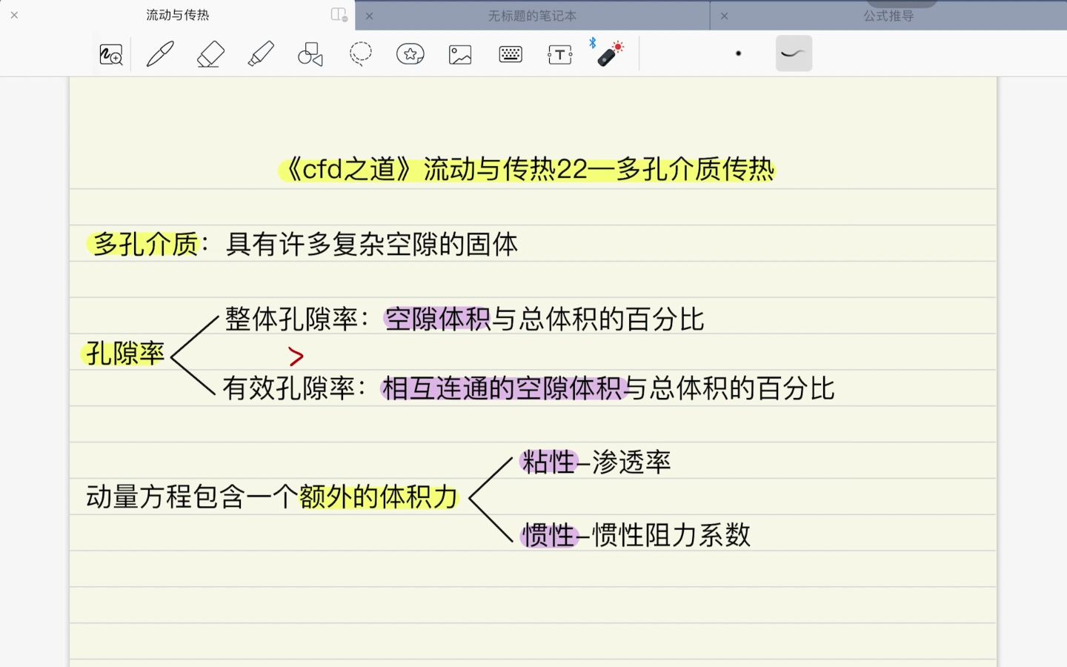1067x667 pixels.
Task: Open split view icon on first tab
Action: (x=339, y=15)
